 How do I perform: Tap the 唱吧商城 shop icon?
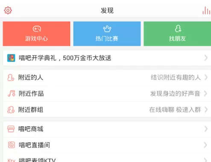[x=11, y=129]
